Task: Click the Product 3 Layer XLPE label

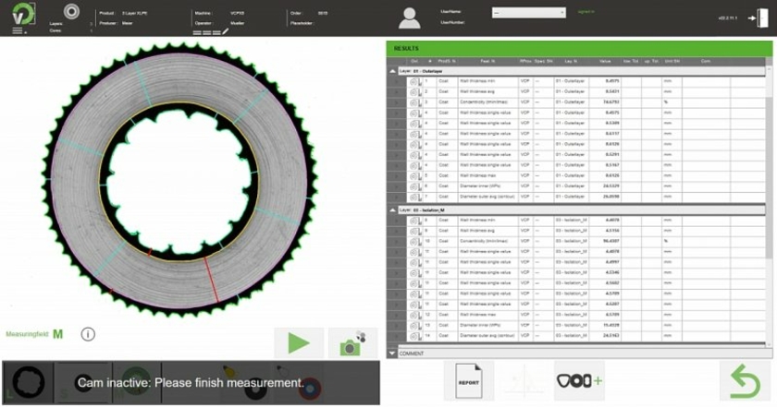Action: coord(123,13)
